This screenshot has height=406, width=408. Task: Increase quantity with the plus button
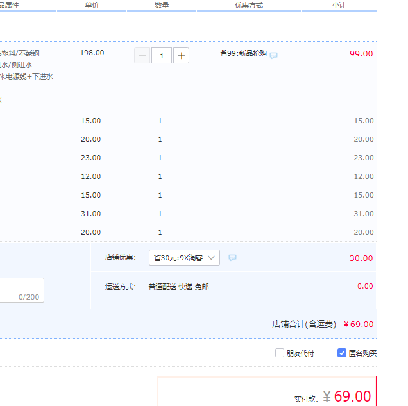point(181,55)
